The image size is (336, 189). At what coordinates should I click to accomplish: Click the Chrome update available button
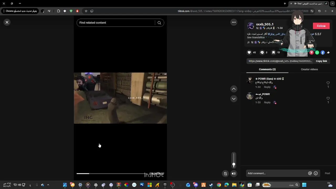coord(20,11)
